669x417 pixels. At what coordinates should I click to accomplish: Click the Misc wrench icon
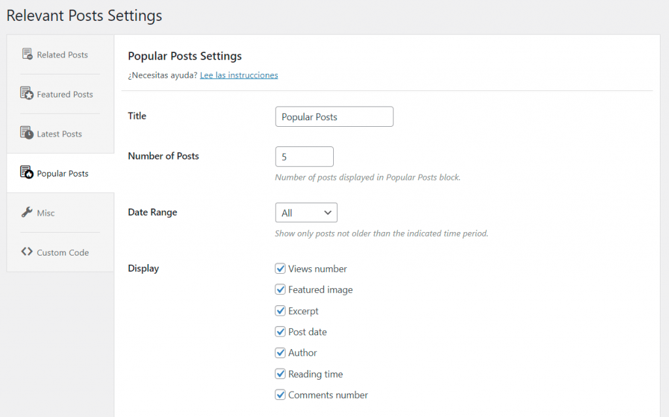[x=27, y=212]
